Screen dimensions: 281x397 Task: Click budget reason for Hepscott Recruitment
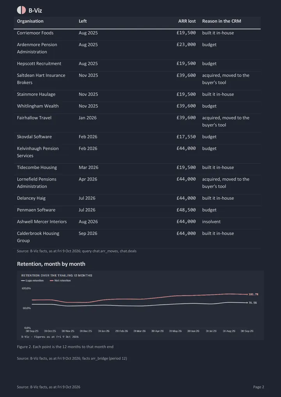coord(209,64)
